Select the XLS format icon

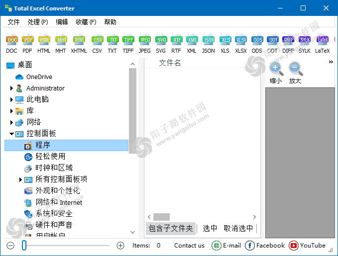[225, 40]
